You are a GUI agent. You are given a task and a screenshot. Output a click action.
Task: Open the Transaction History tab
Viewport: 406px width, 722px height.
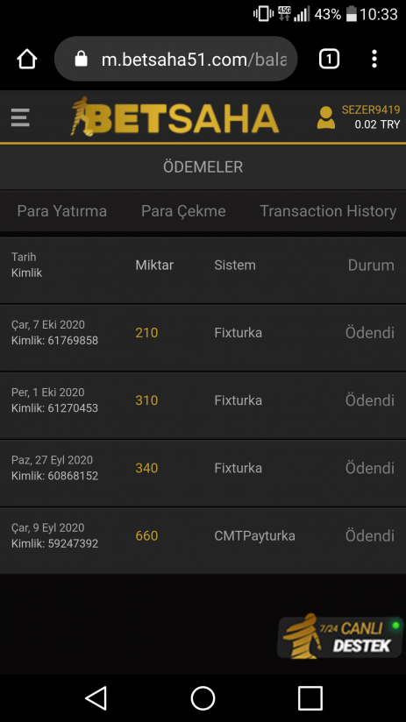328,211
